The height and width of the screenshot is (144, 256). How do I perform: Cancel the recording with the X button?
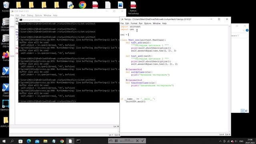(137, 141)
